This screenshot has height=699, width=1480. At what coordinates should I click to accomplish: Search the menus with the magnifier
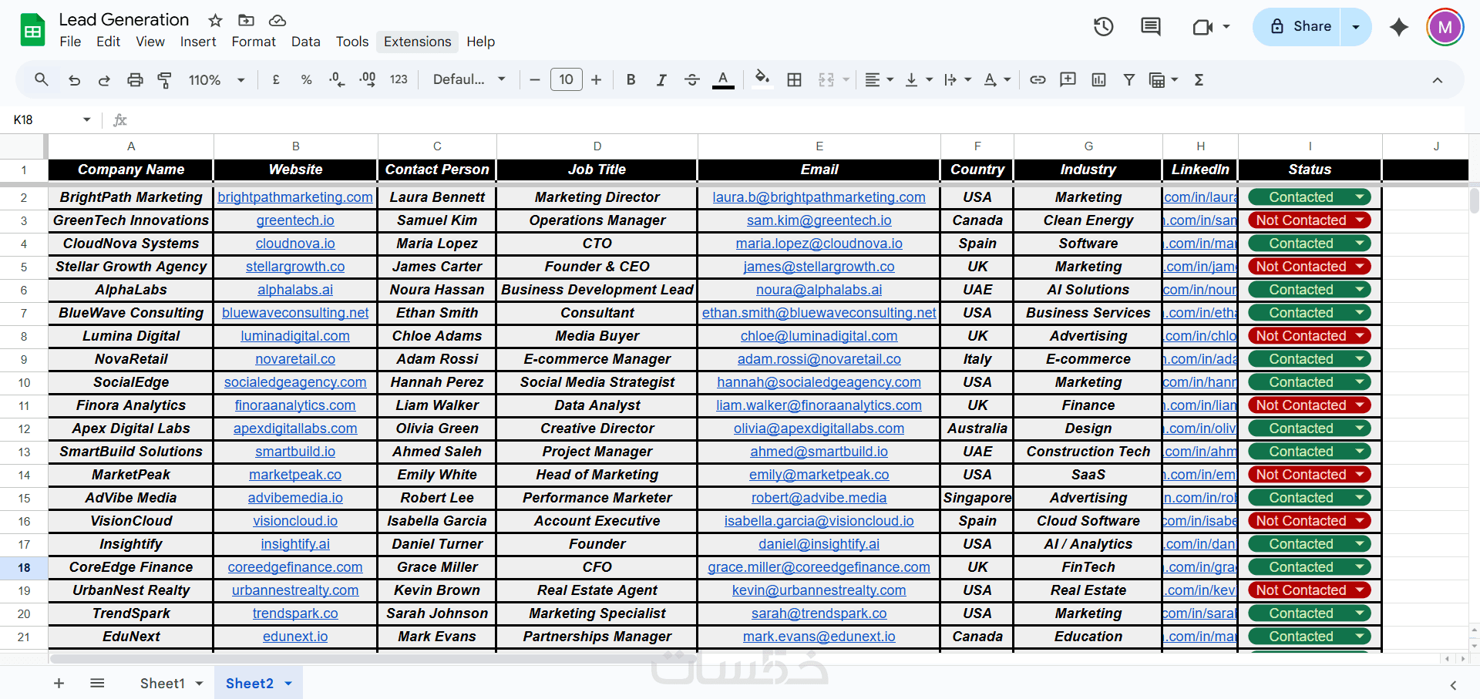(42, 79)
